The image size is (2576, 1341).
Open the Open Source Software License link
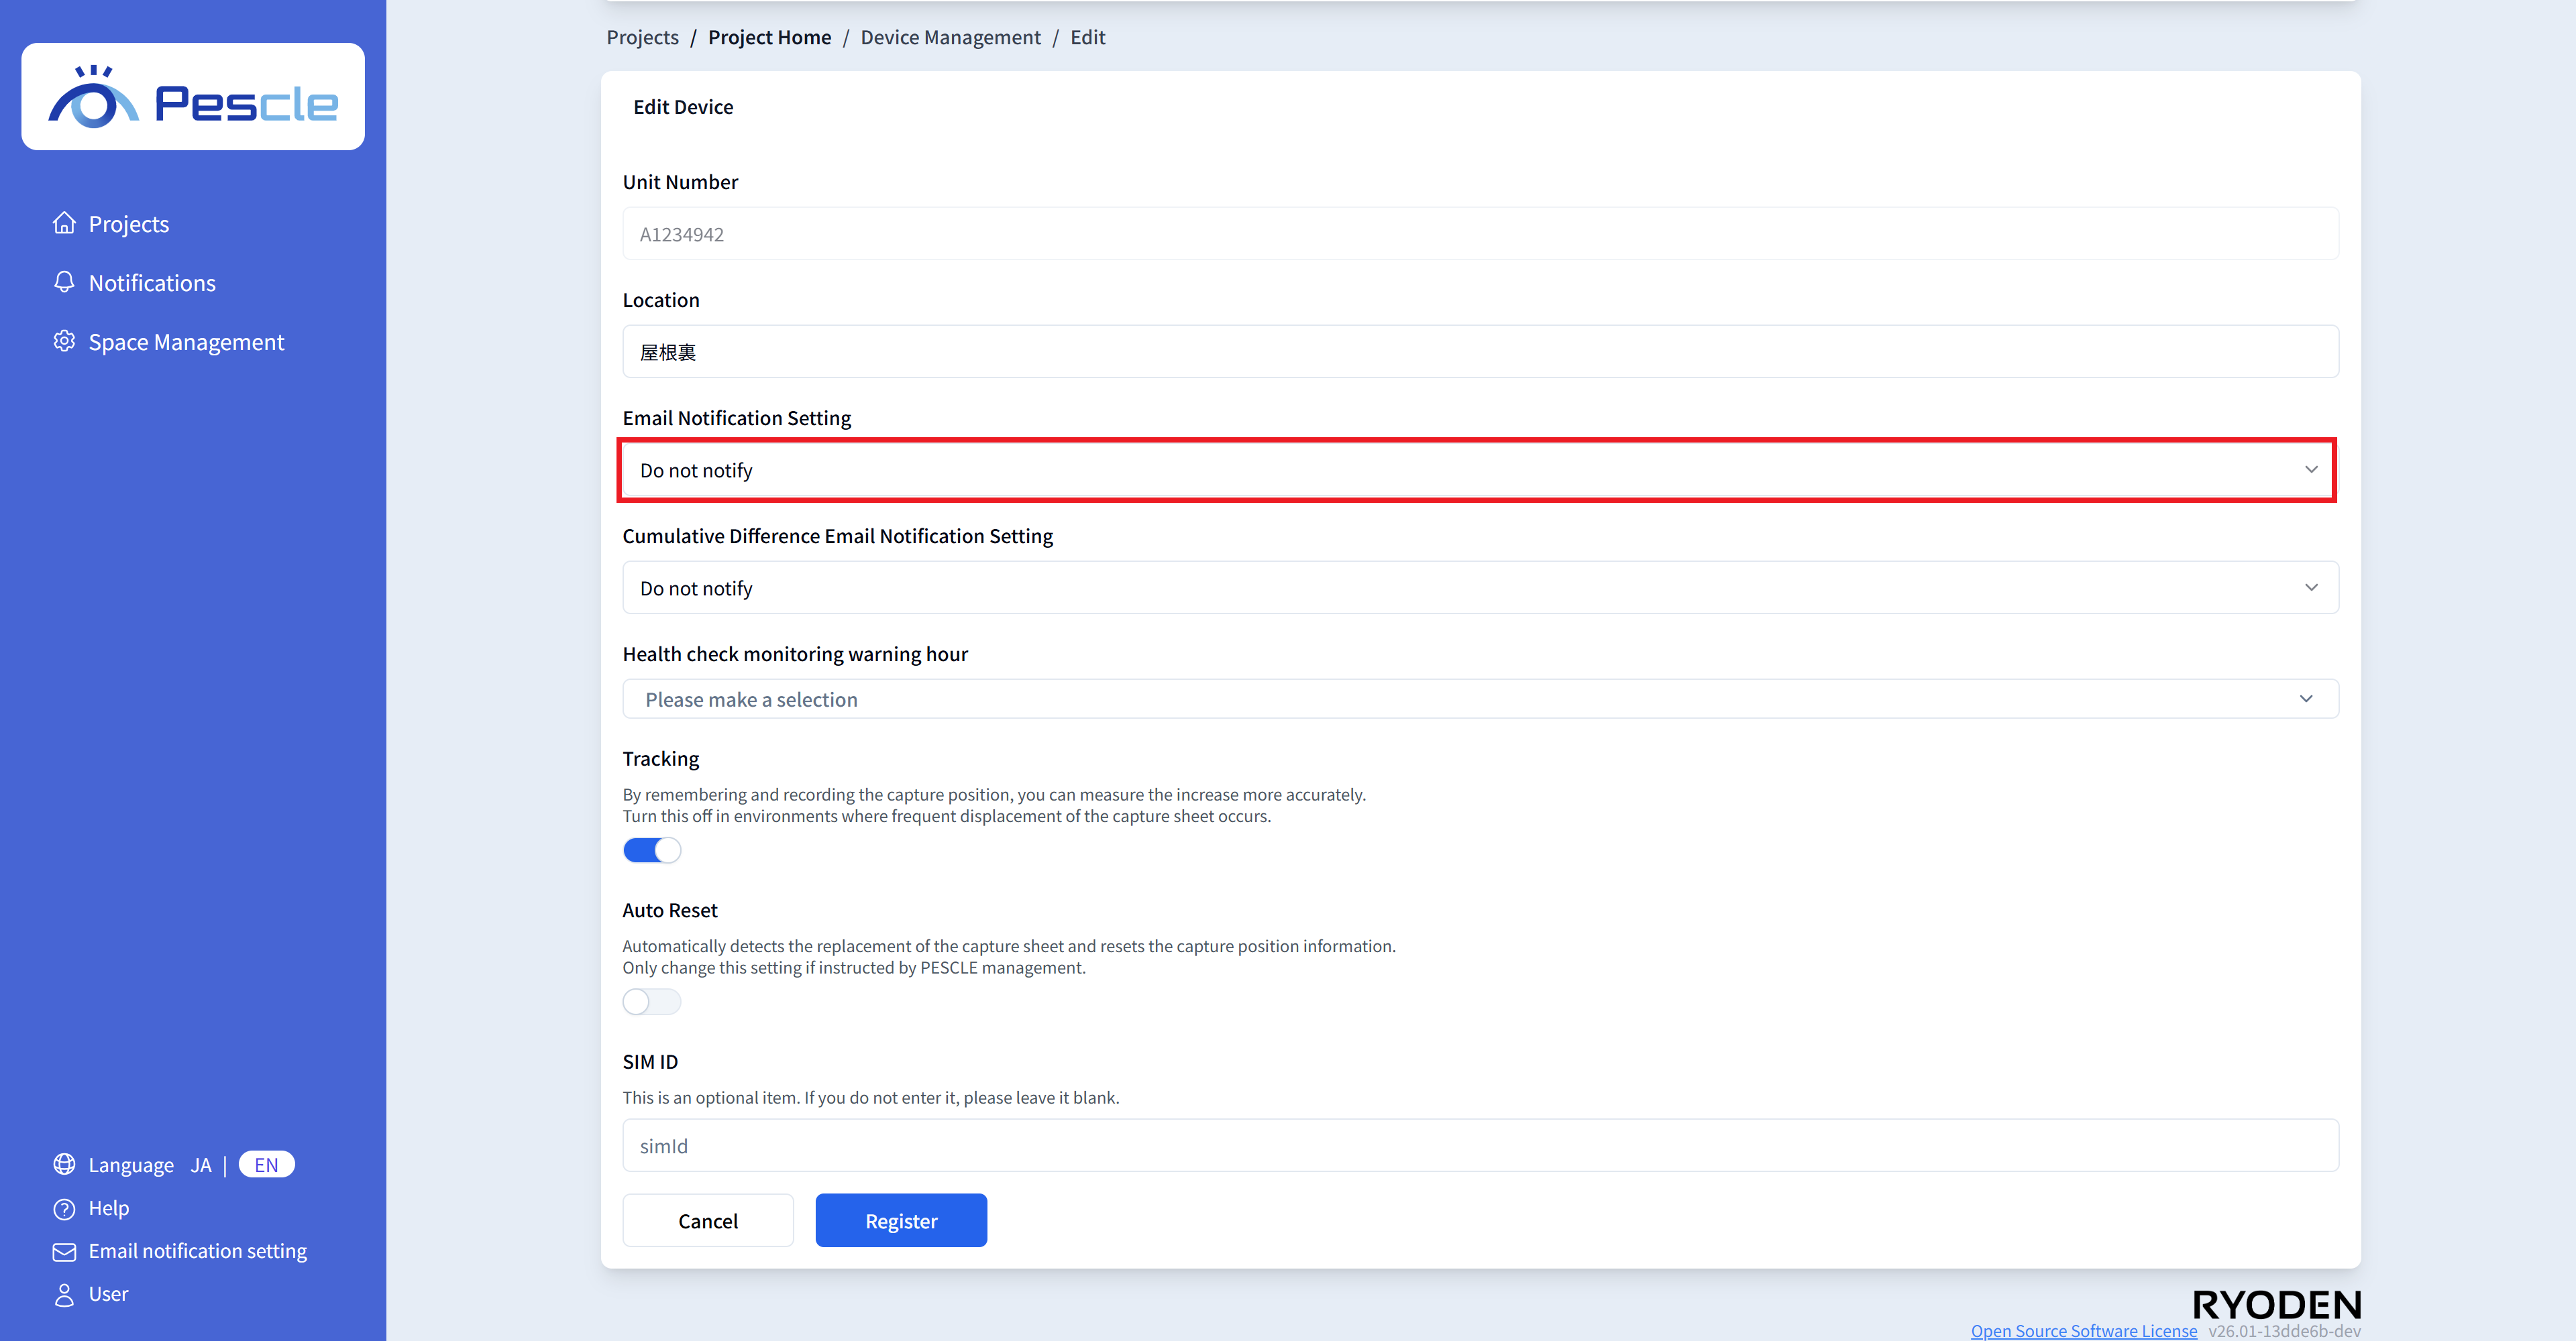2083,1330
